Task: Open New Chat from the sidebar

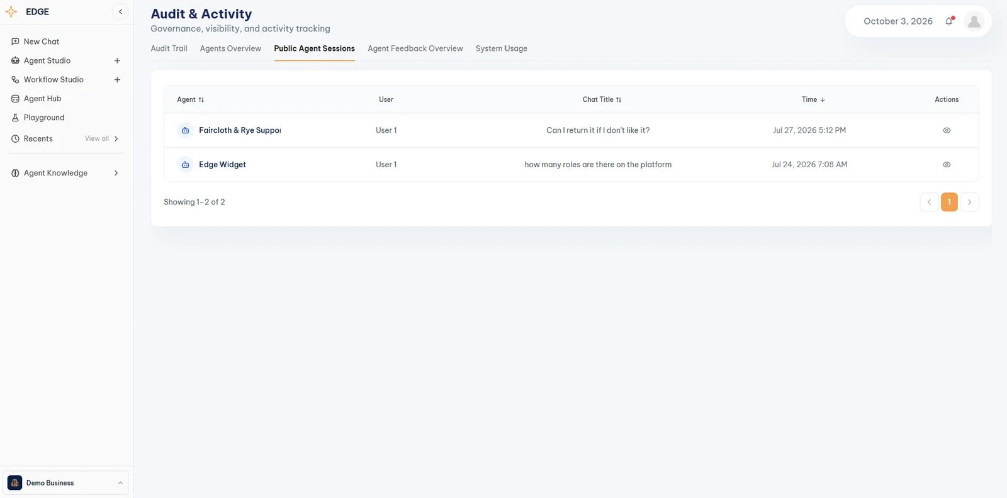Action: tap(42, 41)
